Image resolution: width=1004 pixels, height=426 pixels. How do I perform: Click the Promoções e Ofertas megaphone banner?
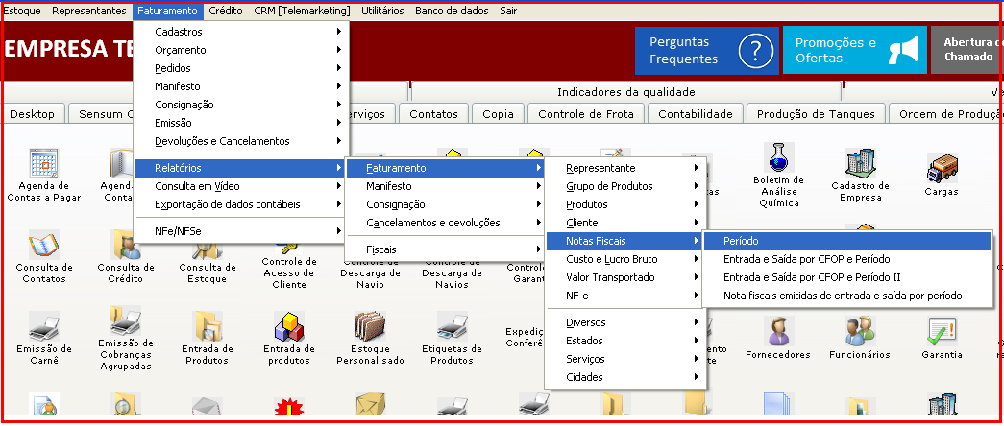[x=855, y=51]
